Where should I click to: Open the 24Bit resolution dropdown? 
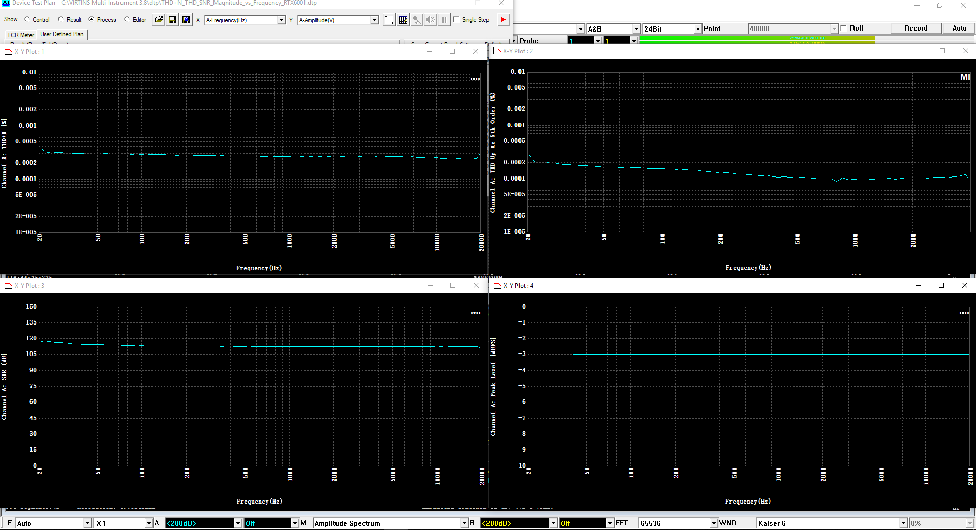(698, 29)
